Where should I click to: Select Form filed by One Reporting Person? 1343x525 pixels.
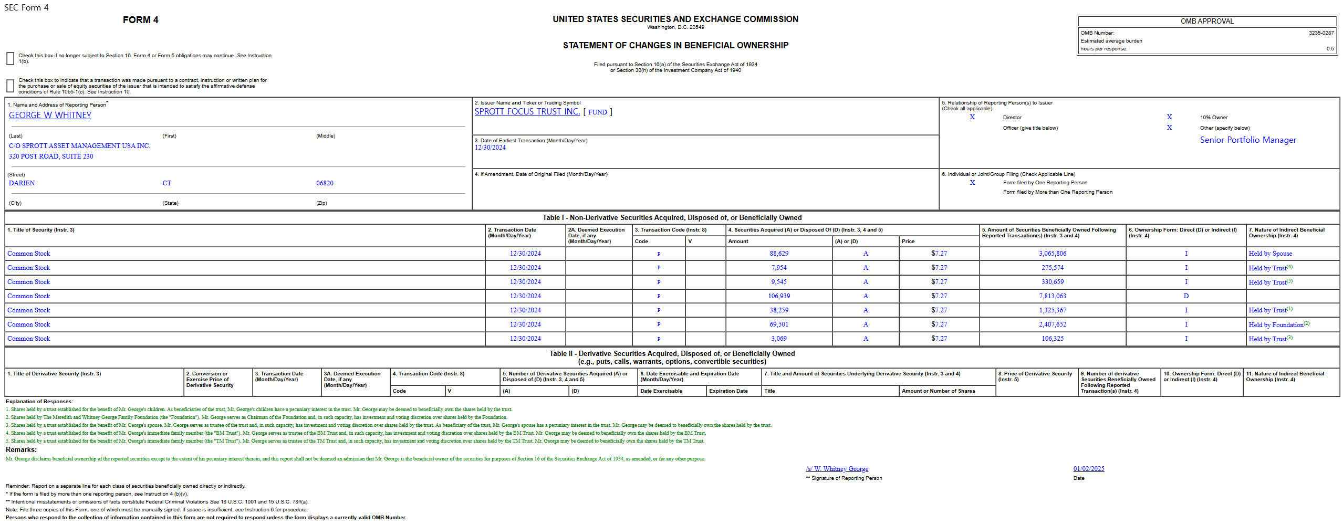pos(973,182)
